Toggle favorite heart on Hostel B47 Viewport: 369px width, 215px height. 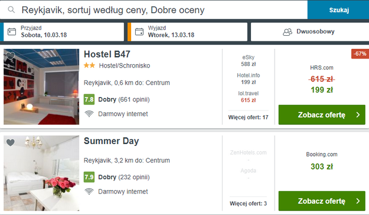pyautogui.click(x=10, y=56)
